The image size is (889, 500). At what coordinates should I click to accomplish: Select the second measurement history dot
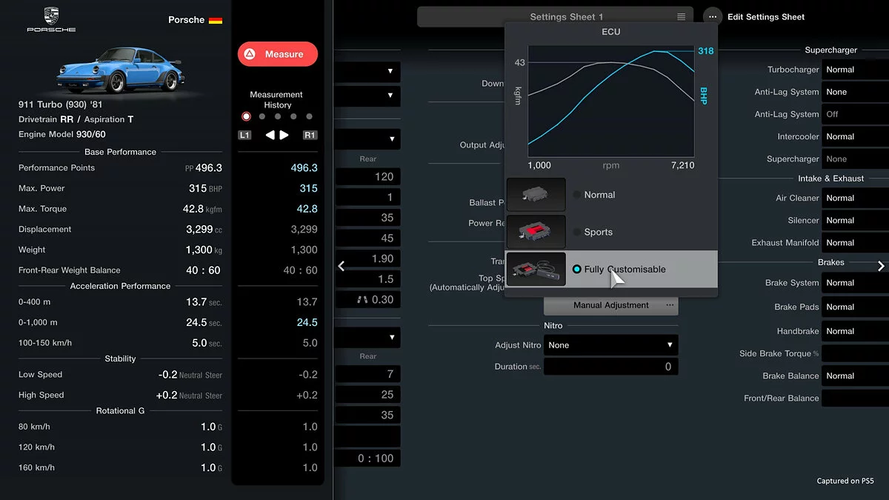(x=262, y=116)
